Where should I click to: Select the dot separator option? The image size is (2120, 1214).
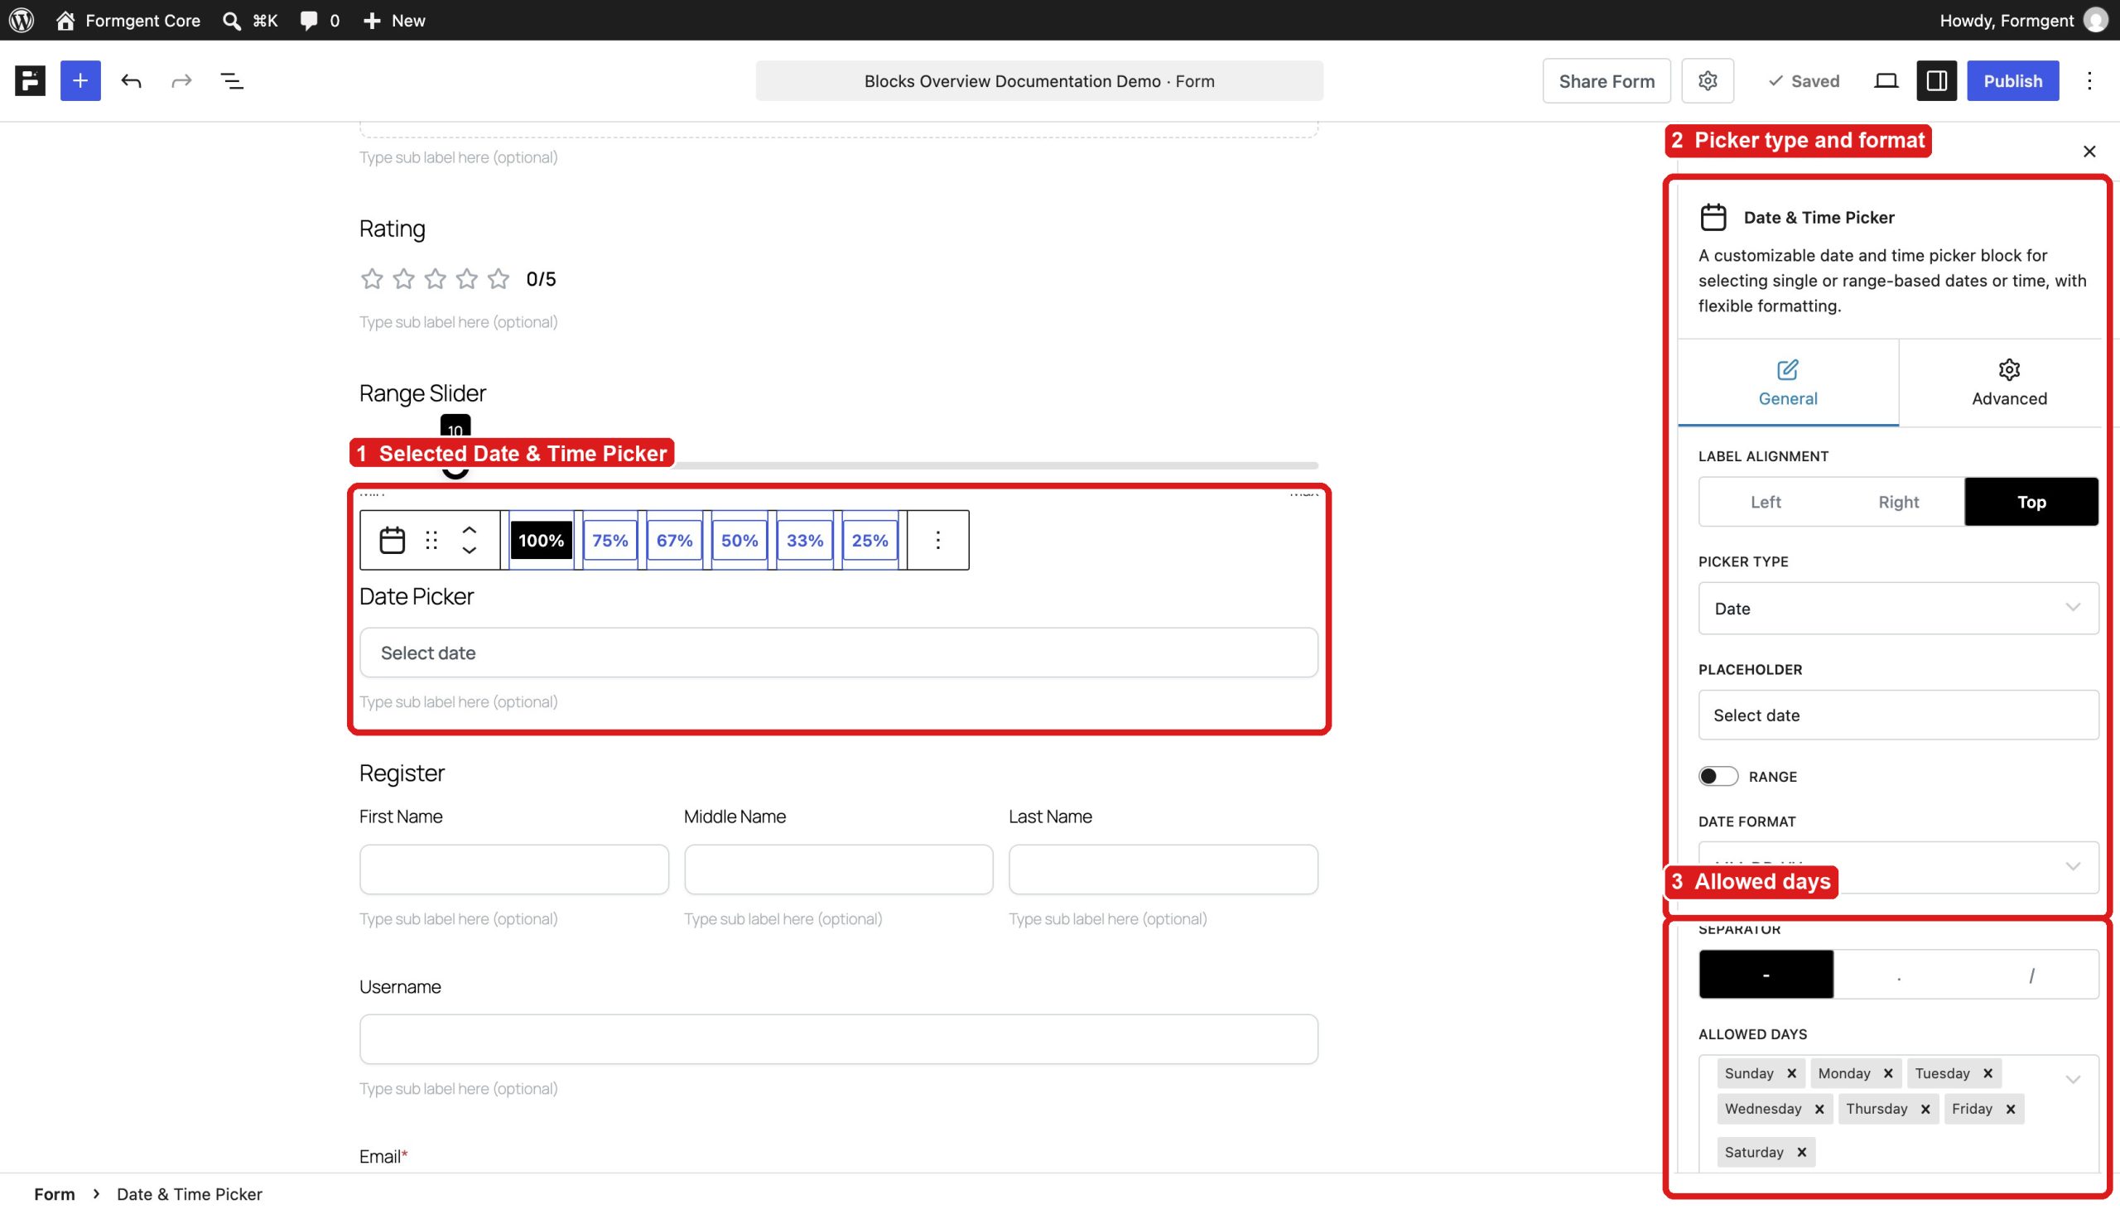coord(1899,974)
